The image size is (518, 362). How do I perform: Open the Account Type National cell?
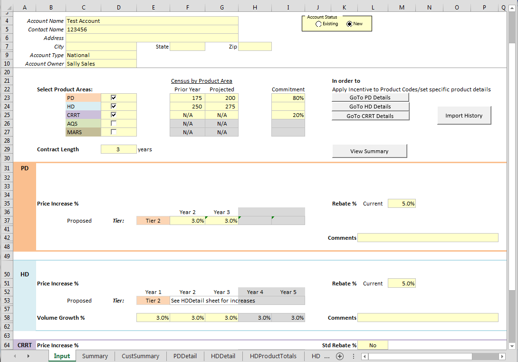101,55
